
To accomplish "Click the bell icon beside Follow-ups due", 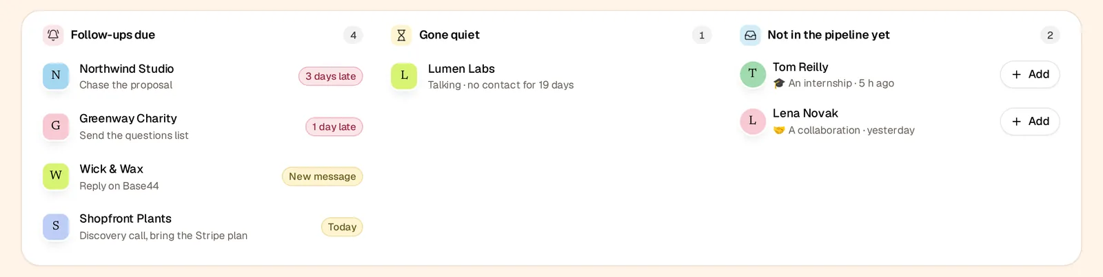I will [53, 35].
